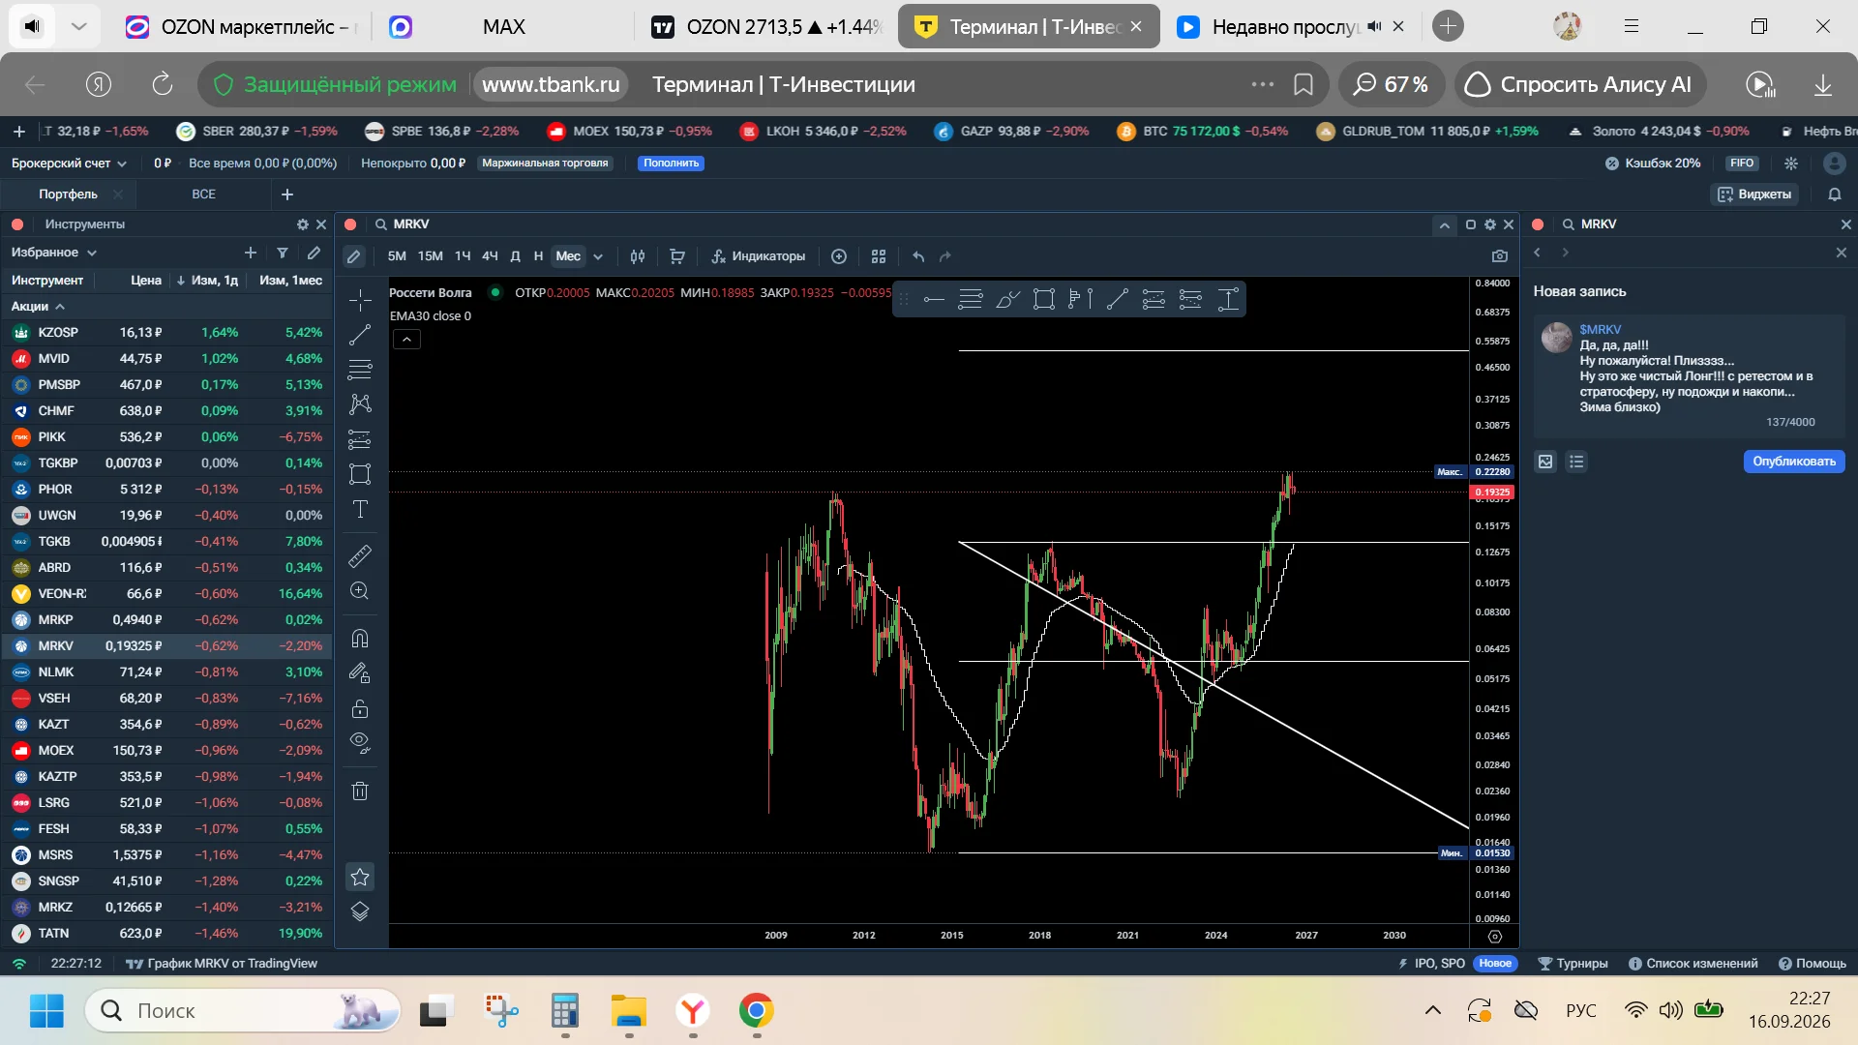Toggle stay-in-drawing-mode pencil lock
This screenshot has width=1858, height=1045.
[360, 673]
